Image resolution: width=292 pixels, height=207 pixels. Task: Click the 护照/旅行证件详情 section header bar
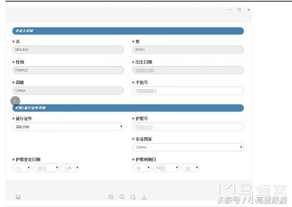pos(128,108)
